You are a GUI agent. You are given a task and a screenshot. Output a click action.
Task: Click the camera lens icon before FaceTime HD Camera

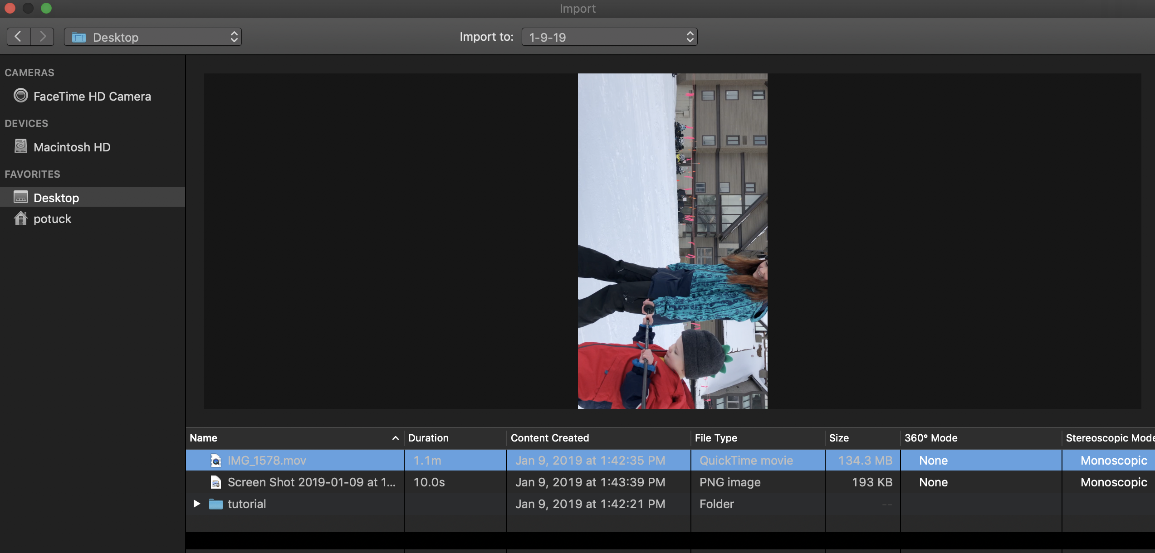(x=21, y=96)
